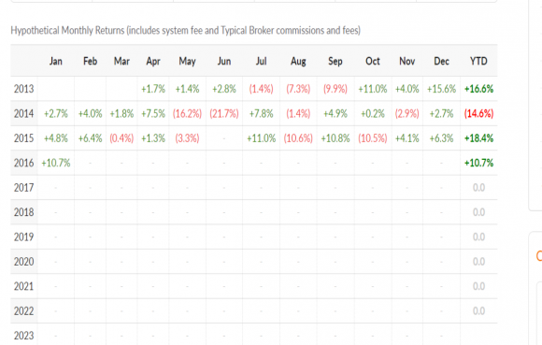Click the 2016 January return +10.7%
This screenshot has height=345, width=542.
coord(56,163)
